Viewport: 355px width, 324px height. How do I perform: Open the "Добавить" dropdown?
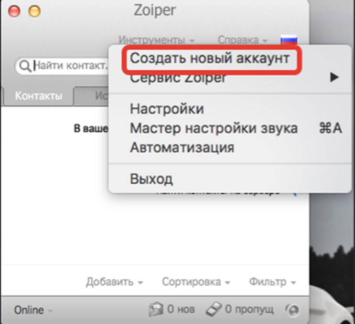(x=114, y=282)
